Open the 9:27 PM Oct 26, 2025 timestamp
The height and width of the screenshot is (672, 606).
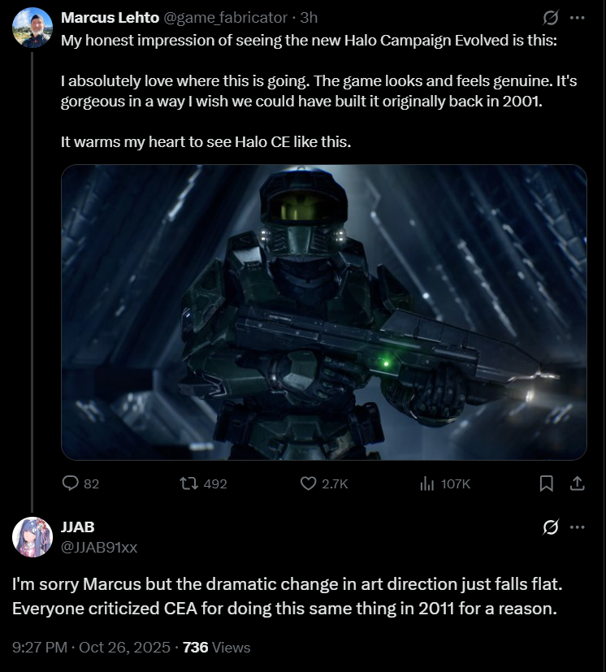[91, 647]
